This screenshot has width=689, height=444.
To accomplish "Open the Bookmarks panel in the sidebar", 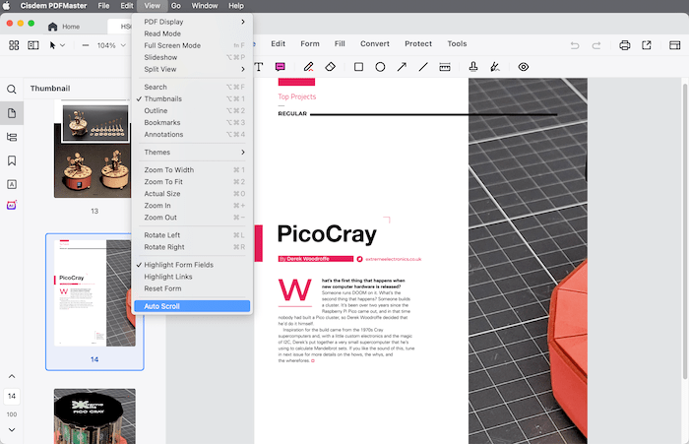I will click(x=12, y=160).
